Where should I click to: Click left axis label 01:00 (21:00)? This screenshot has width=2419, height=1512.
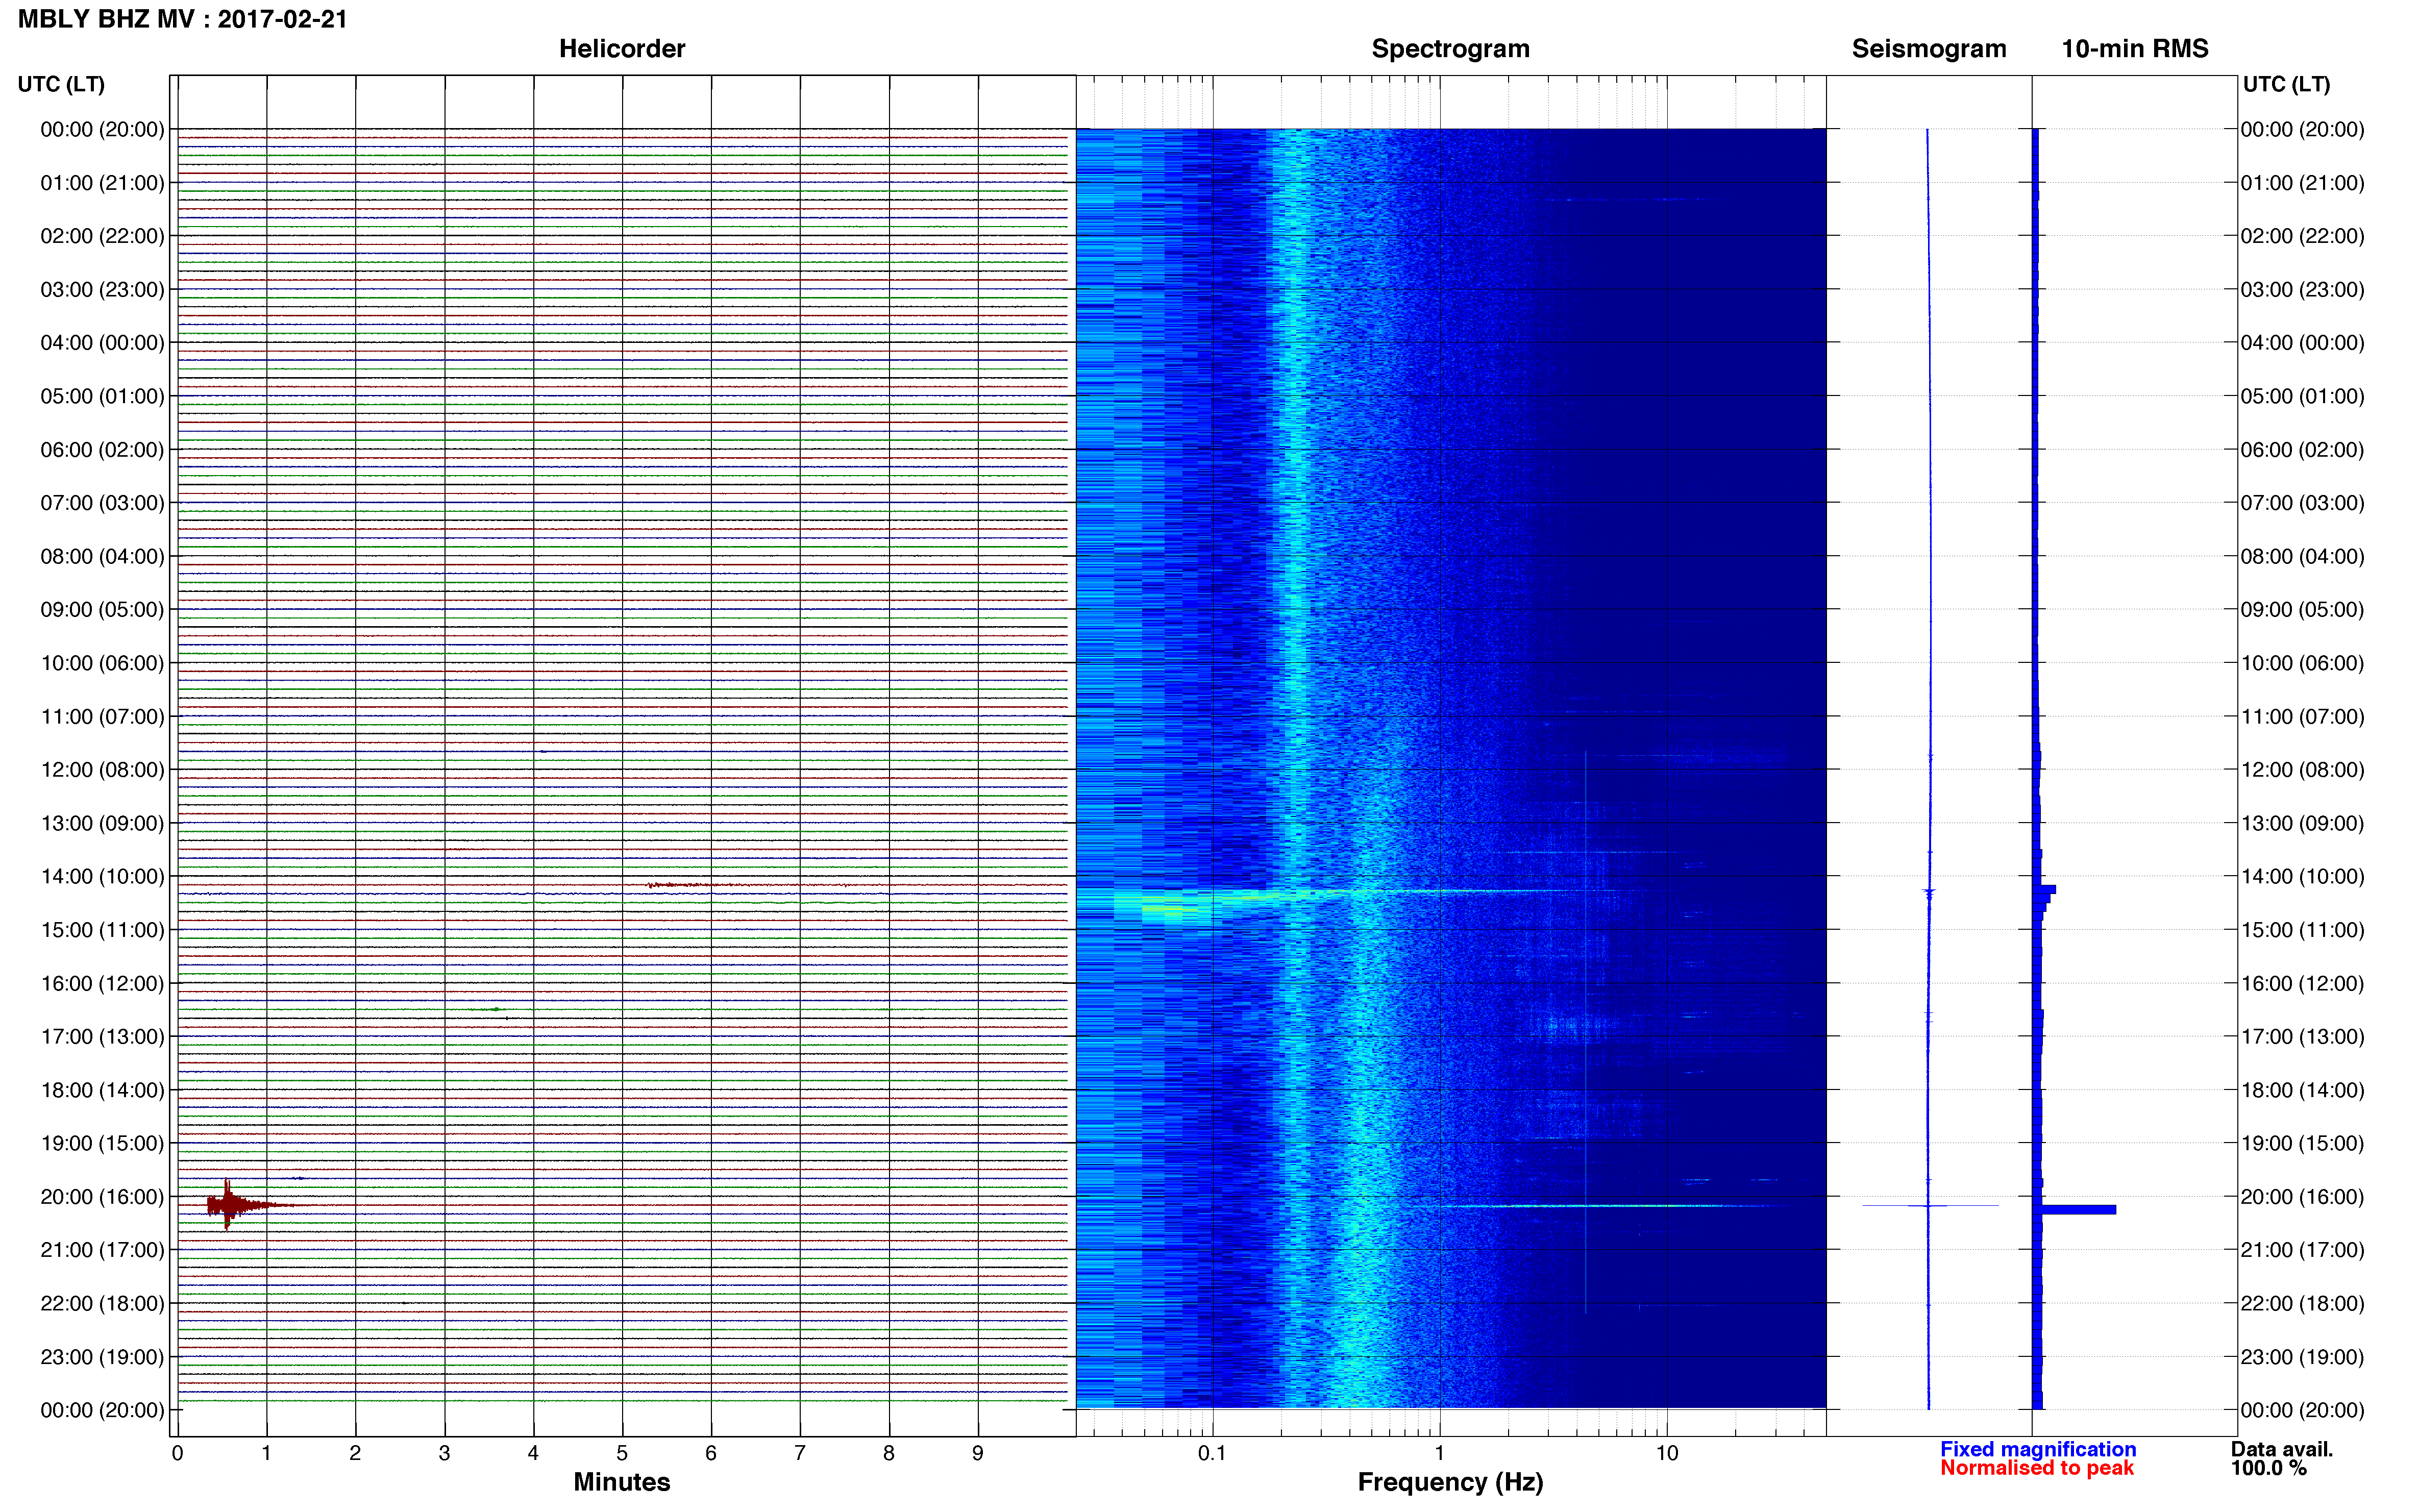102,183
